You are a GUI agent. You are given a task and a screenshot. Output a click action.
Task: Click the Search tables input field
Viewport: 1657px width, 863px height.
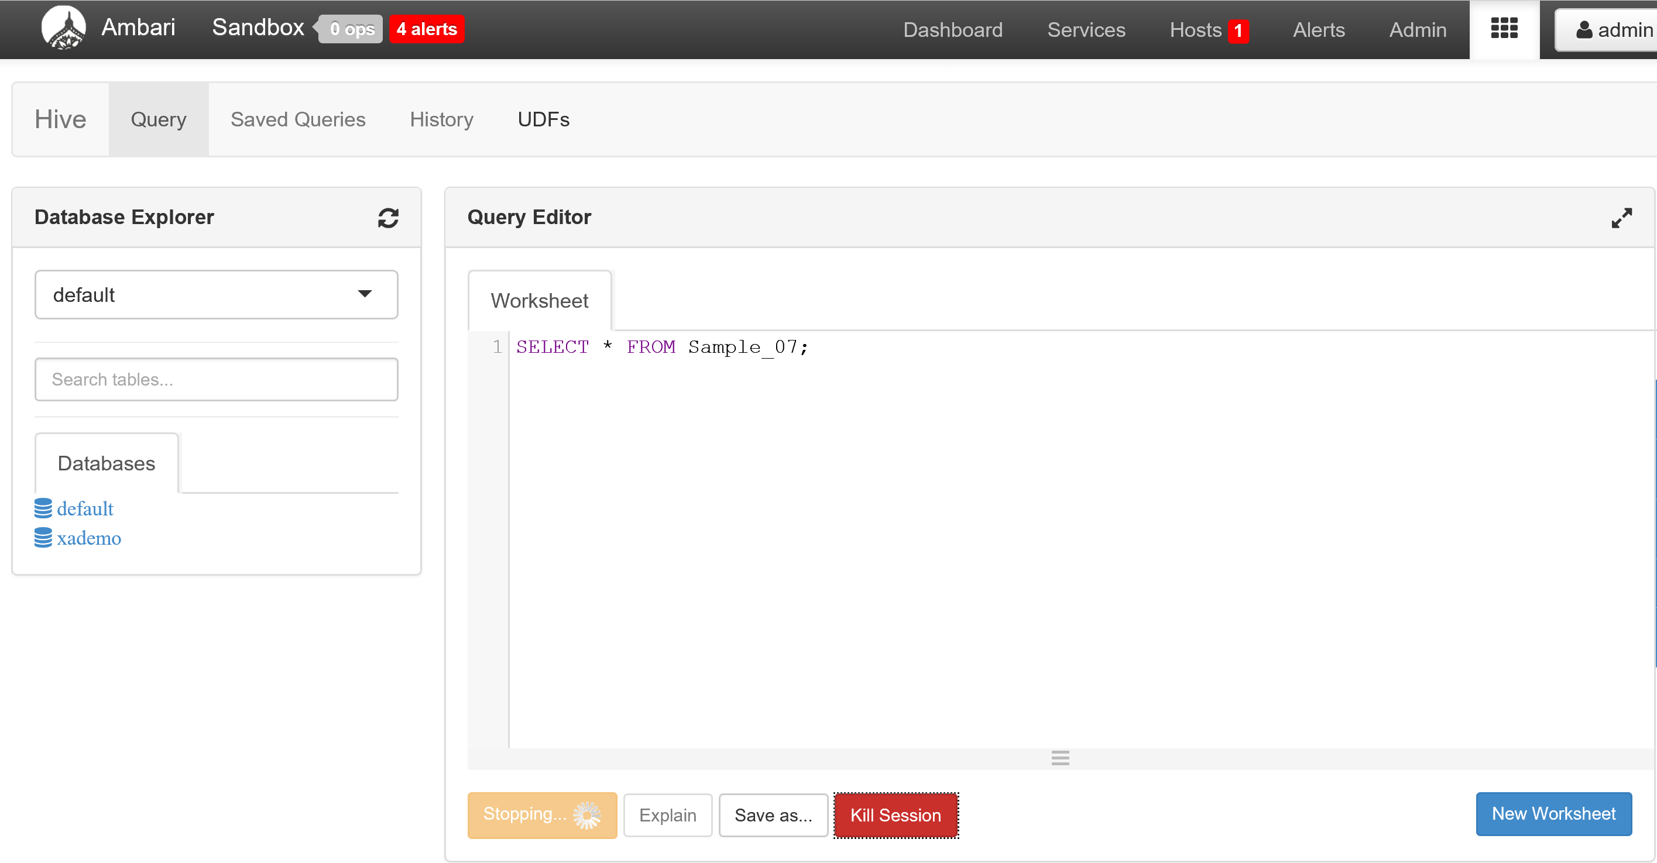click(x=216, y=379)
